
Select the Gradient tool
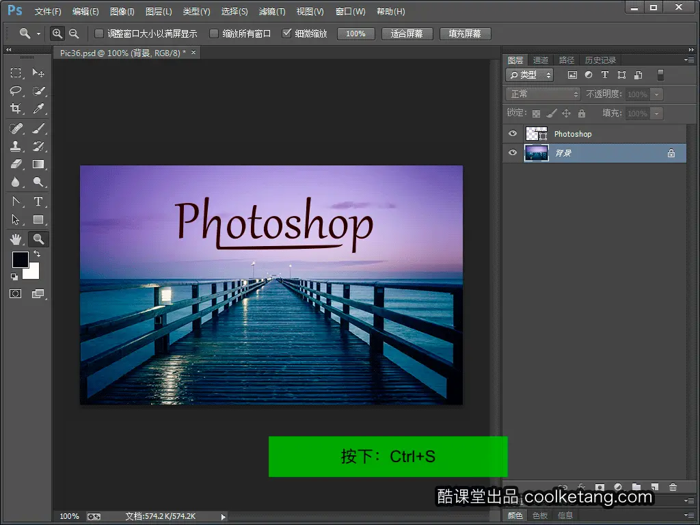[38, 164]
